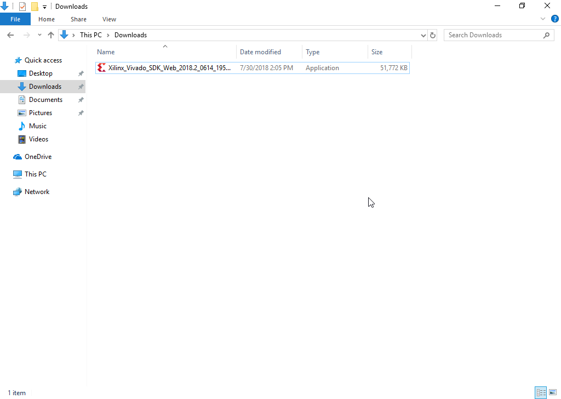
Task: Click the 7/30/2018 2:05 PM date cell
Action: [266, 68]
